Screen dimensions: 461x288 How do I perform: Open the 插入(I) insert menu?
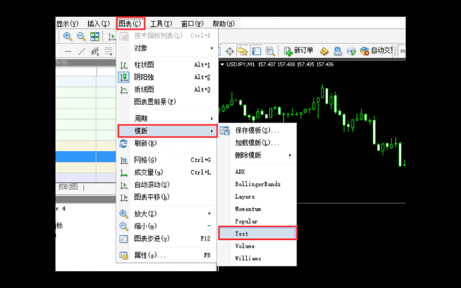tap(99, 24)
